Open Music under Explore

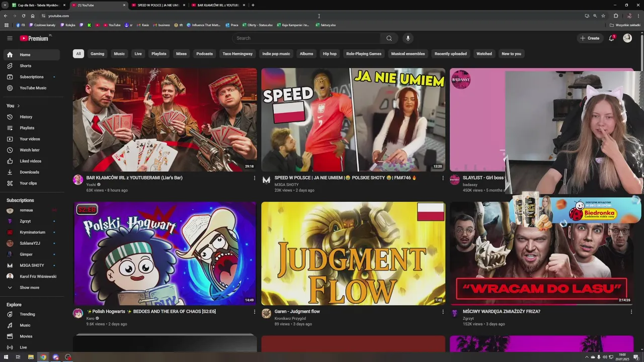click(x=31, y=325)
